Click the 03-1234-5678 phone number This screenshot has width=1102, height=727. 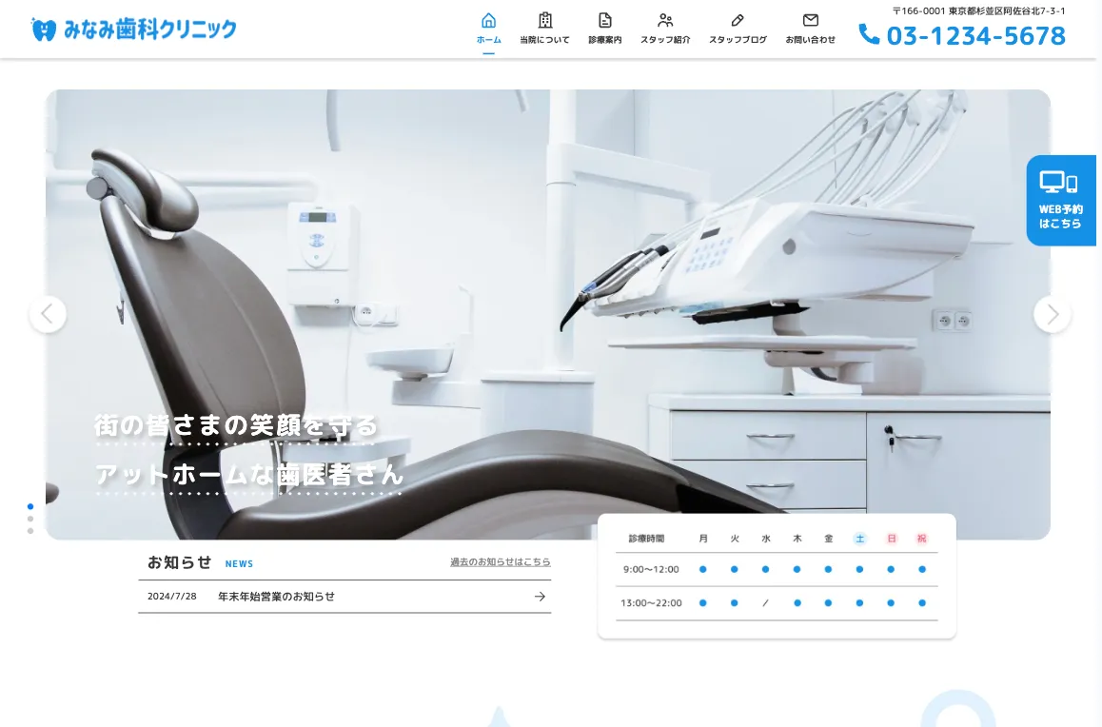(975, 36)
